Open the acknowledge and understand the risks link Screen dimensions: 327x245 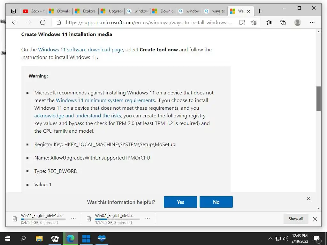78,115
